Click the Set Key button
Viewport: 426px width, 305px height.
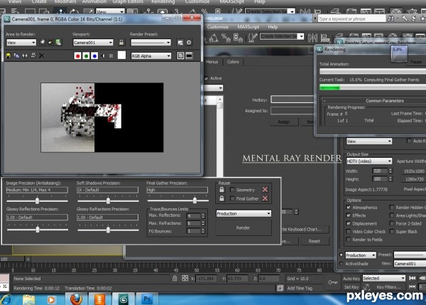(x=351, y=287)
